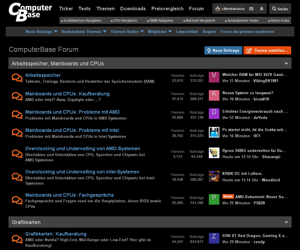Open Mainboards und CPUs: Kaufberatung forum

click(67, 94)
